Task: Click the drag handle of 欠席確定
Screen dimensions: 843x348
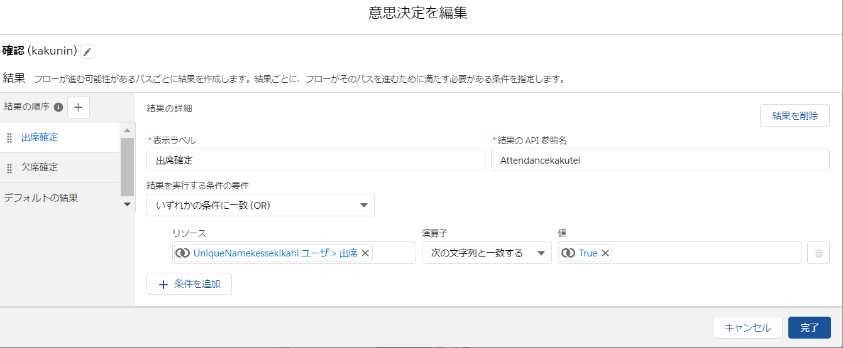Action: coord(9,168)
